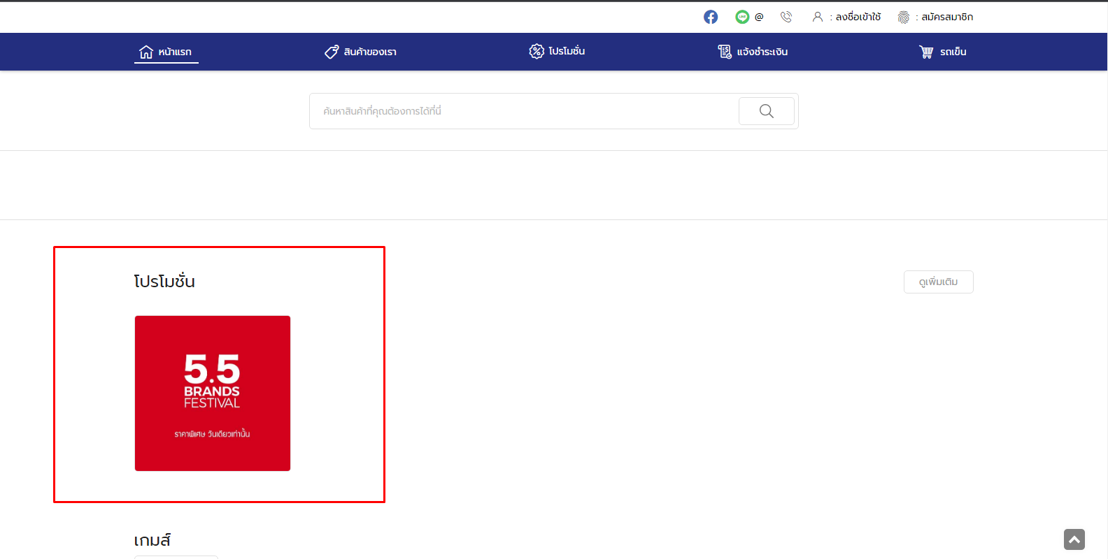Open the รถเข็น menu item
1108x559 pixels.
coord(953,52)
